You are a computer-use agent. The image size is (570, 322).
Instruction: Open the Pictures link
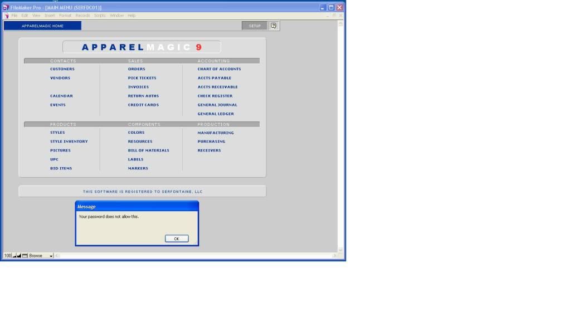click(60, 150)
